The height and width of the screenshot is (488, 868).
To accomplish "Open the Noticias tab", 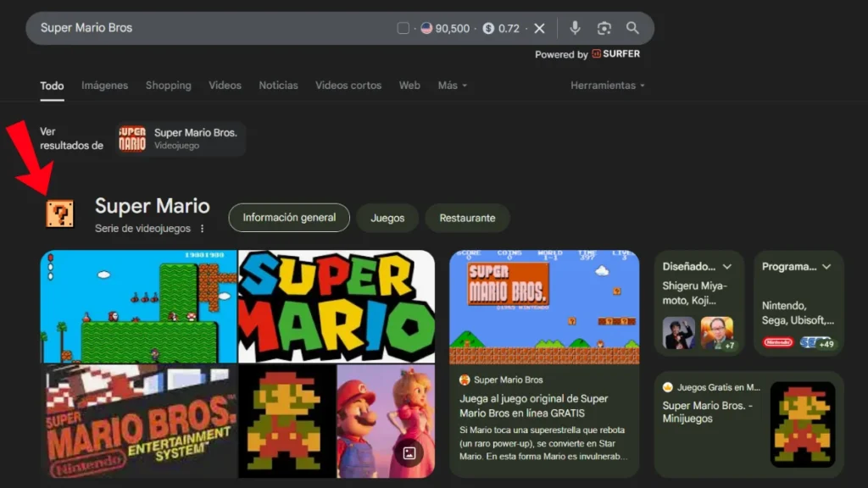I will tap(278, 86).
